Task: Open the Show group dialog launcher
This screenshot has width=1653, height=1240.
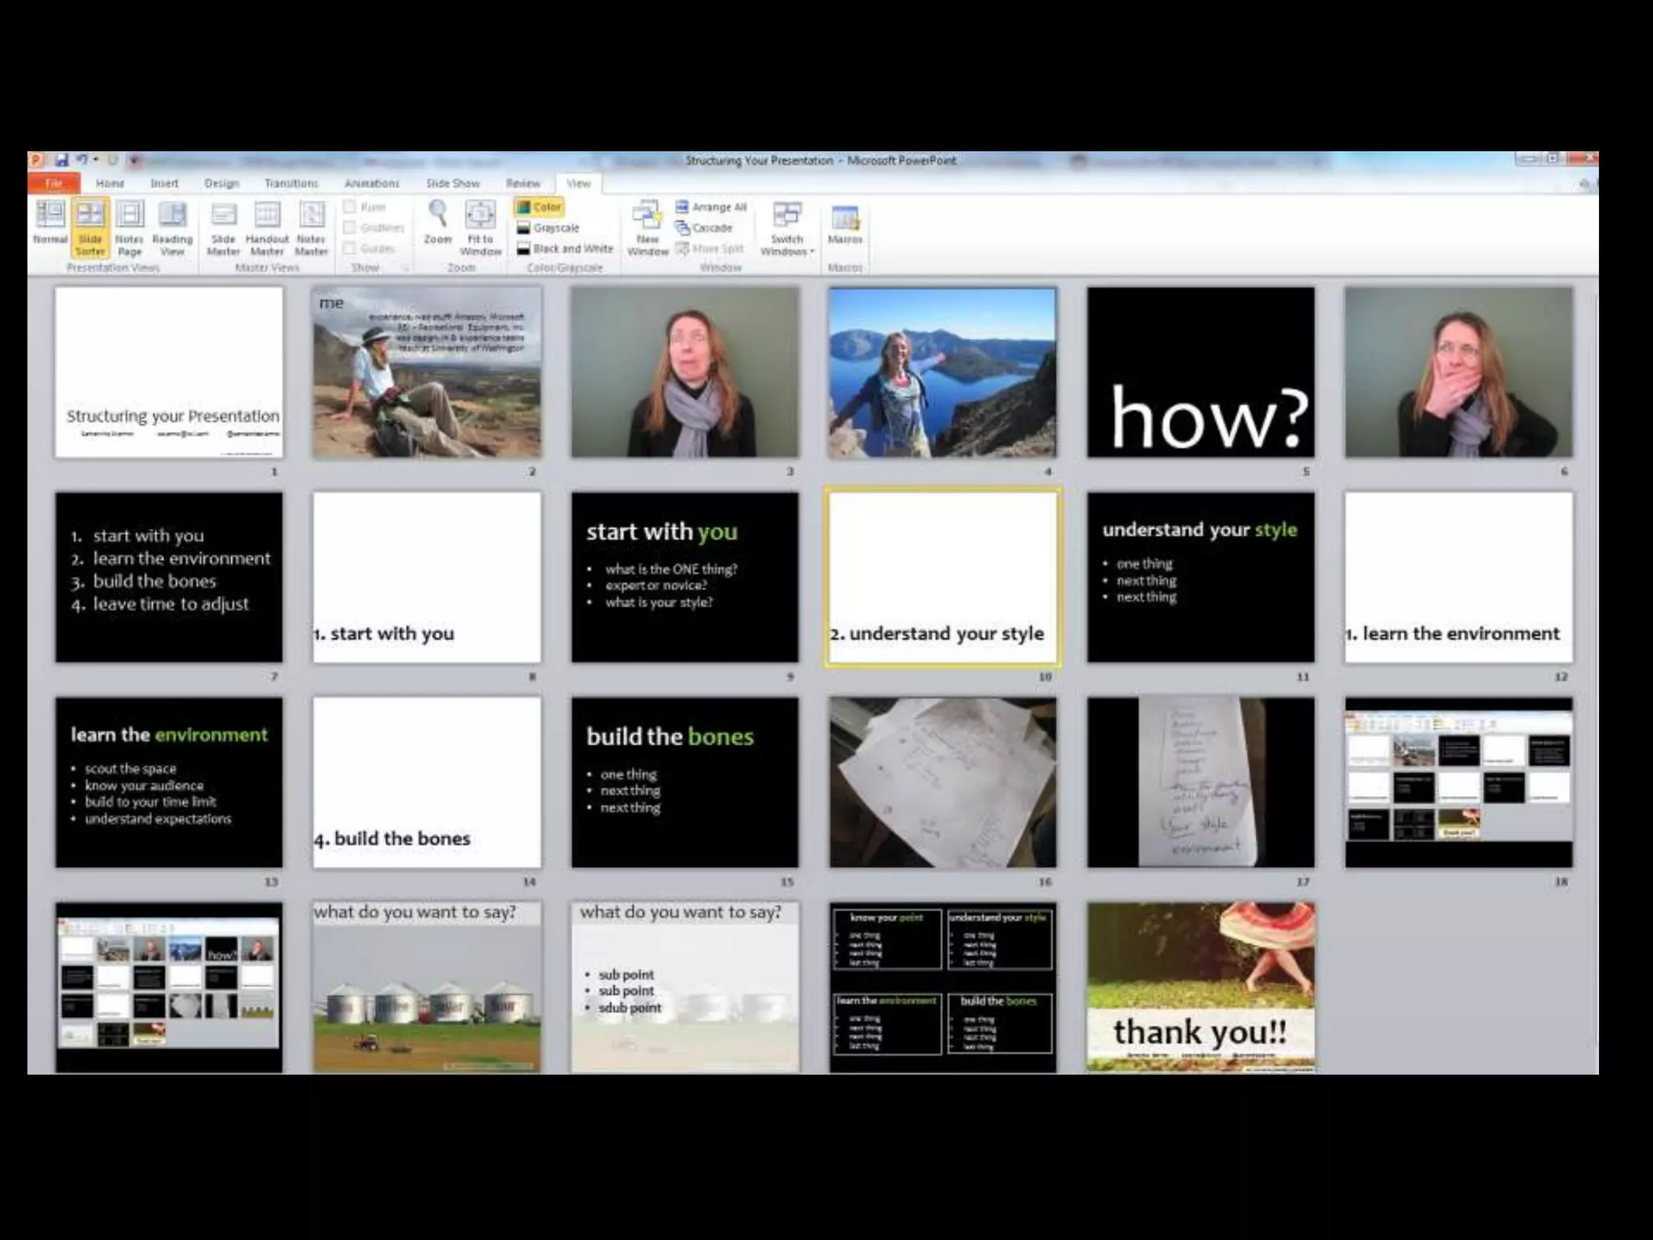Action: 406,267
